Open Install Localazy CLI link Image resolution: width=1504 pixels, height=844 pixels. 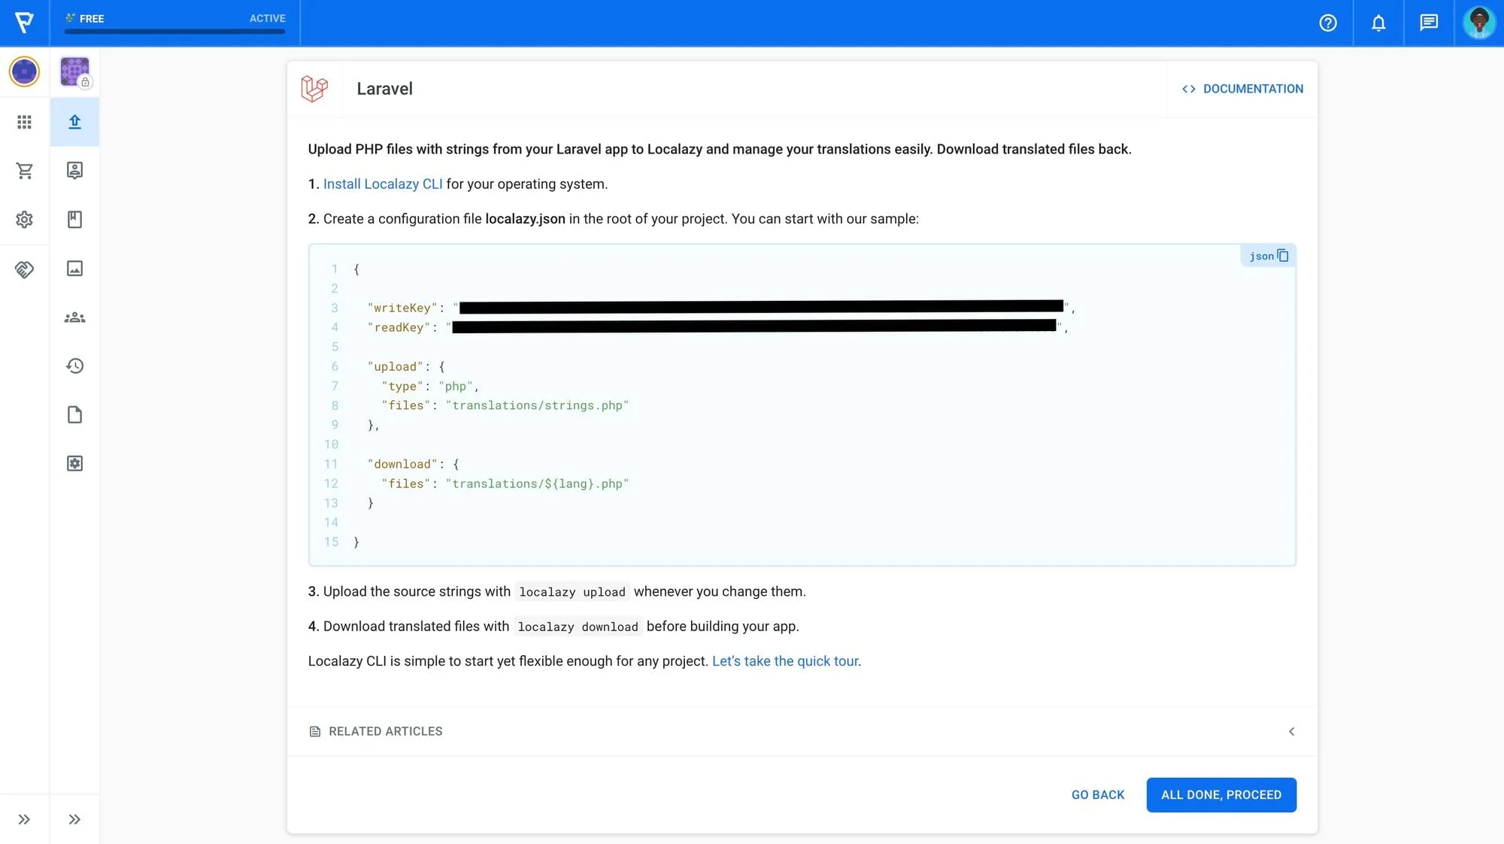[x=382, y=184]
